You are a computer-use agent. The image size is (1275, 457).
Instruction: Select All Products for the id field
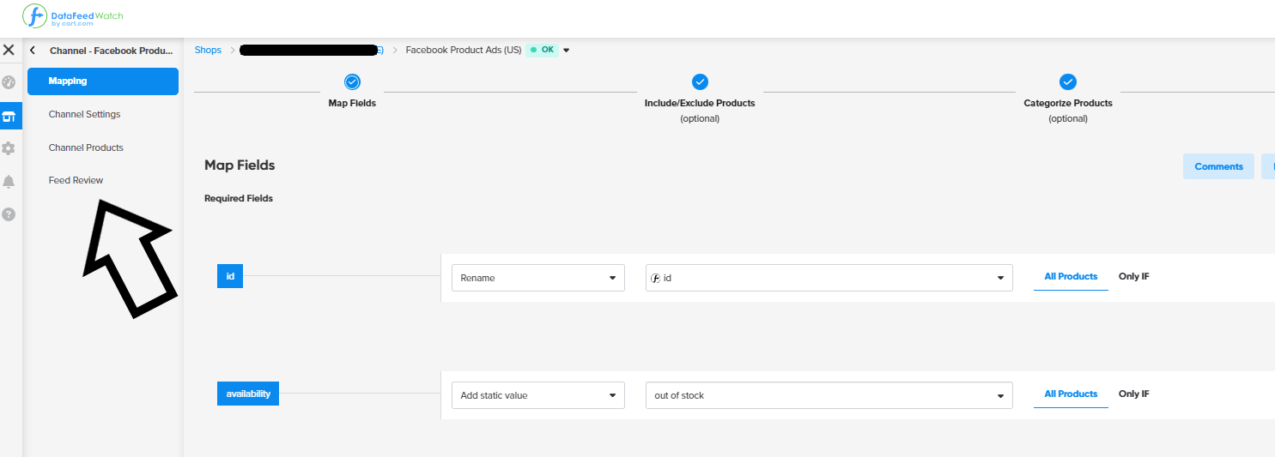1071,277
